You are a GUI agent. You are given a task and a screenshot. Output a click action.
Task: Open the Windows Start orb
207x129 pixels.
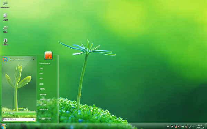(4, 126)
